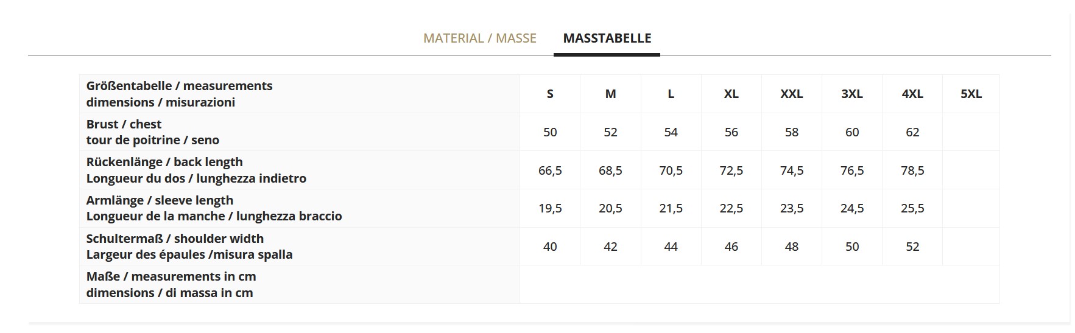Click the M size column header
Screen dimensions: 1075x333
(610, 94)
